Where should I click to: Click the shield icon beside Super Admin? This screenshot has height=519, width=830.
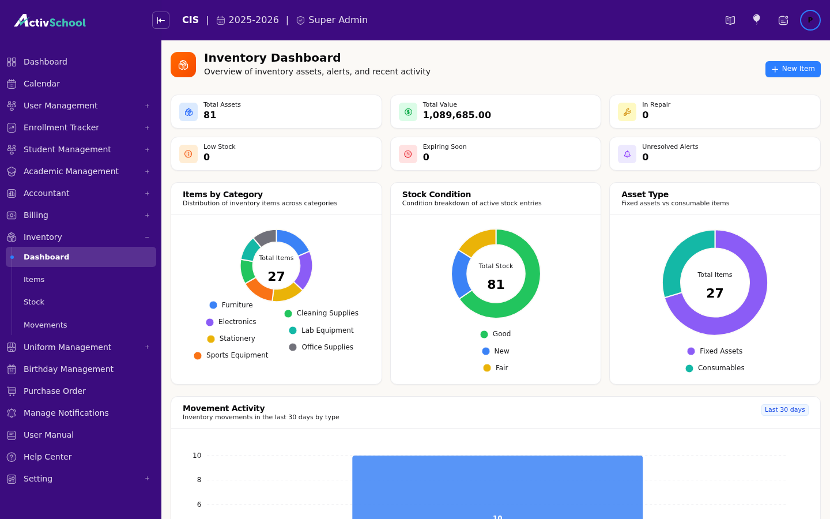(300, 20)
